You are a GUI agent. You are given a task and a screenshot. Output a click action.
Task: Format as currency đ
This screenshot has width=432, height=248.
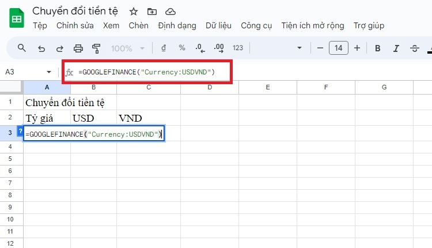pos(164,48)
